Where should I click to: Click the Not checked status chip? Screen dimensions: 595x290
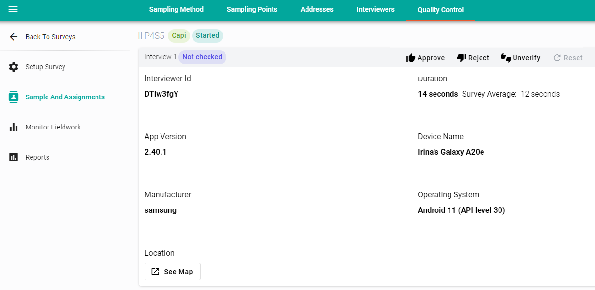pos(202,57)
